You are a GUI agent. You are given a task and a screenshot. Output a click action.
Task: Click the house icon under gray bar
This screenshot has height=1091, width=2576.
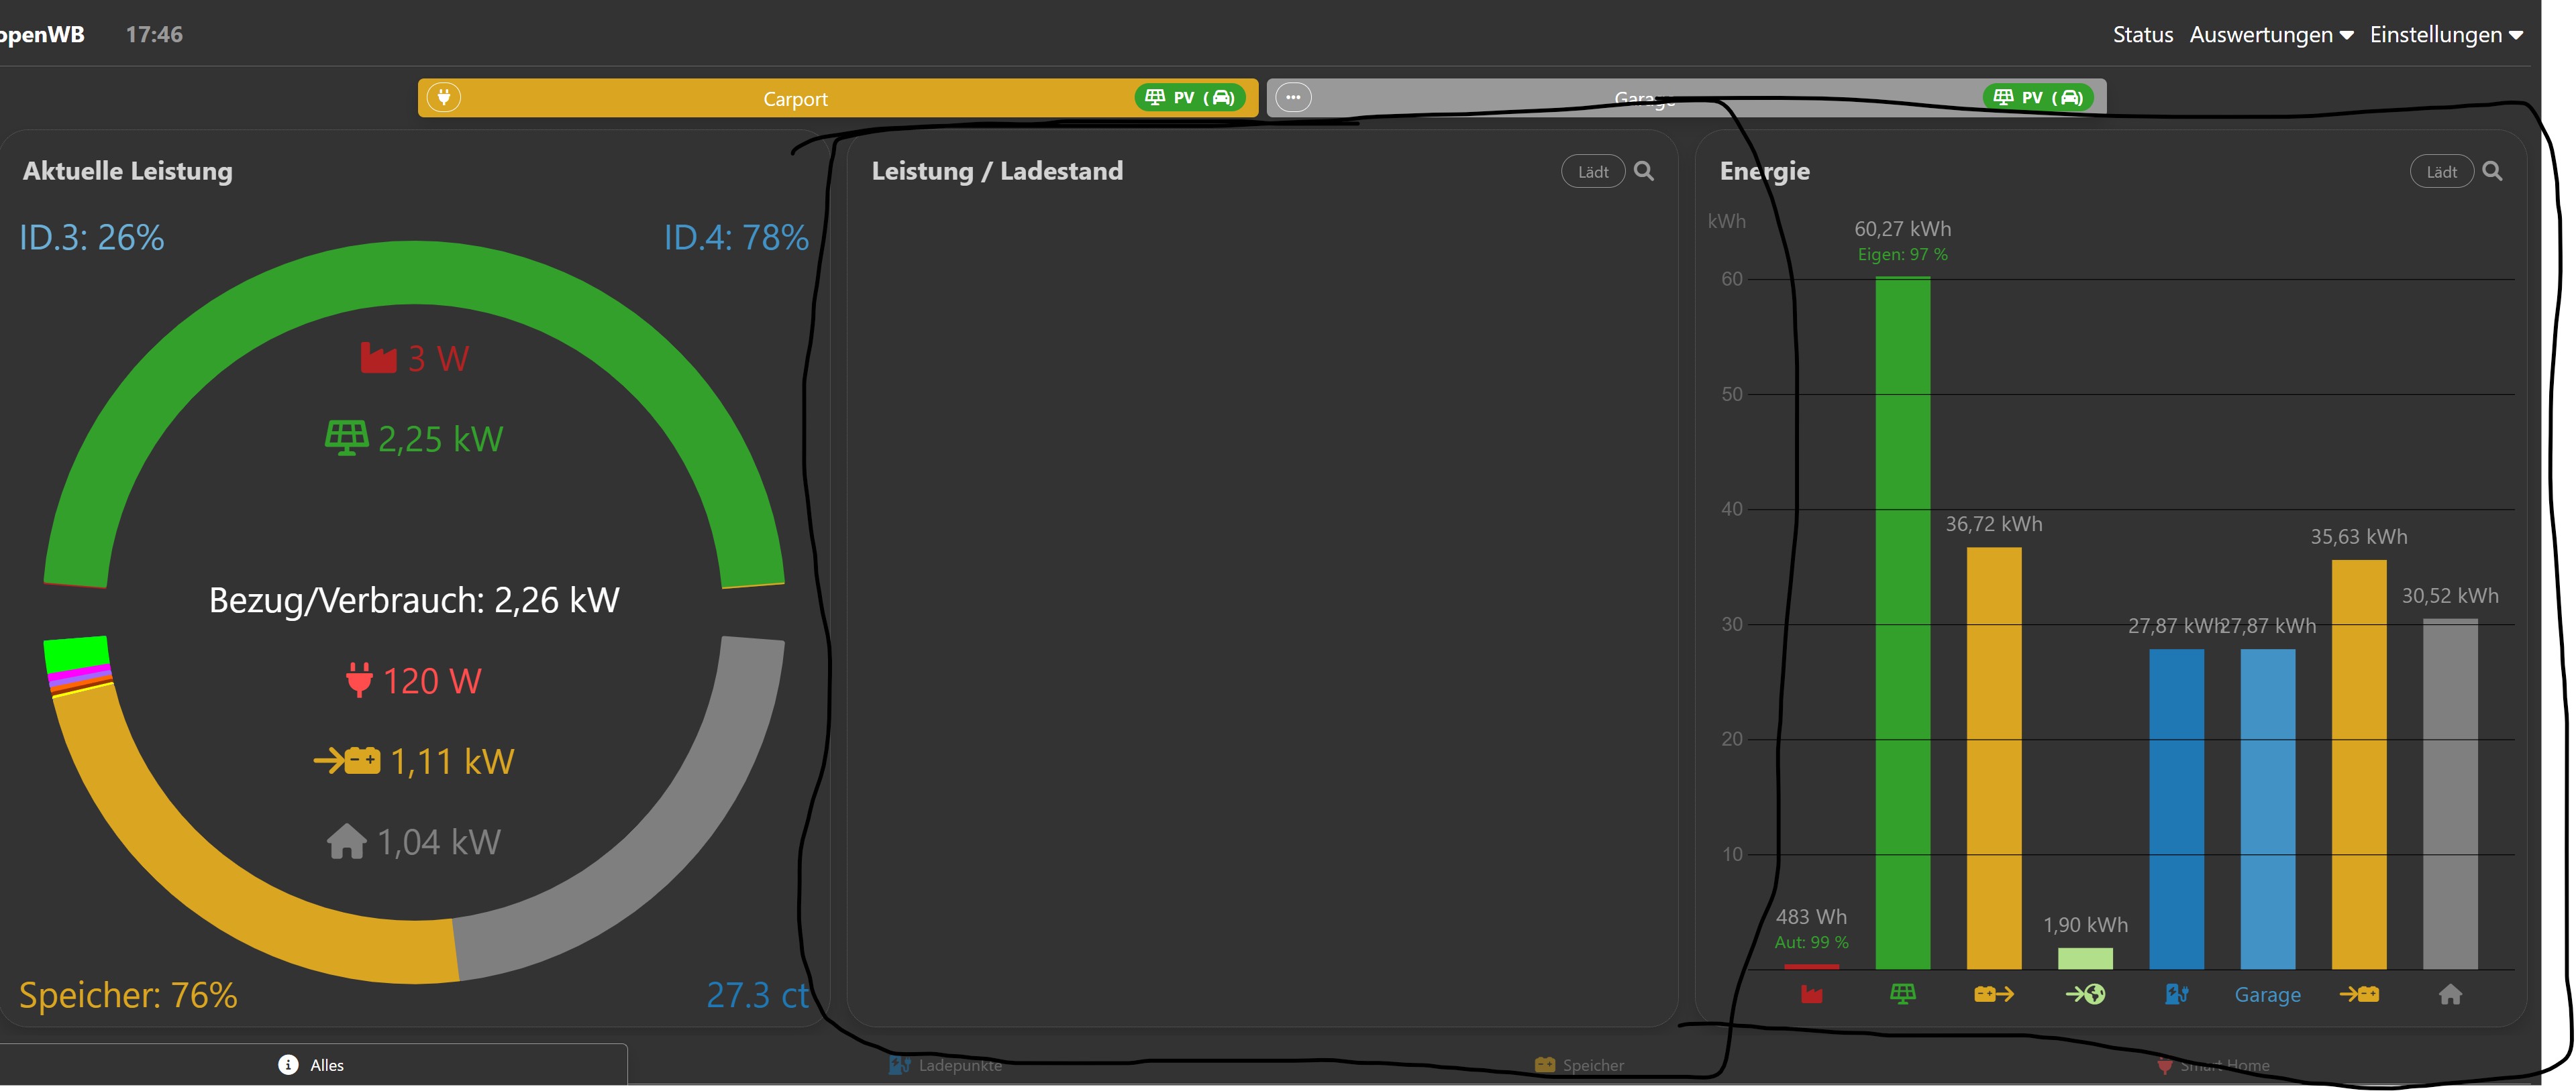click(x=2450, y=994)
